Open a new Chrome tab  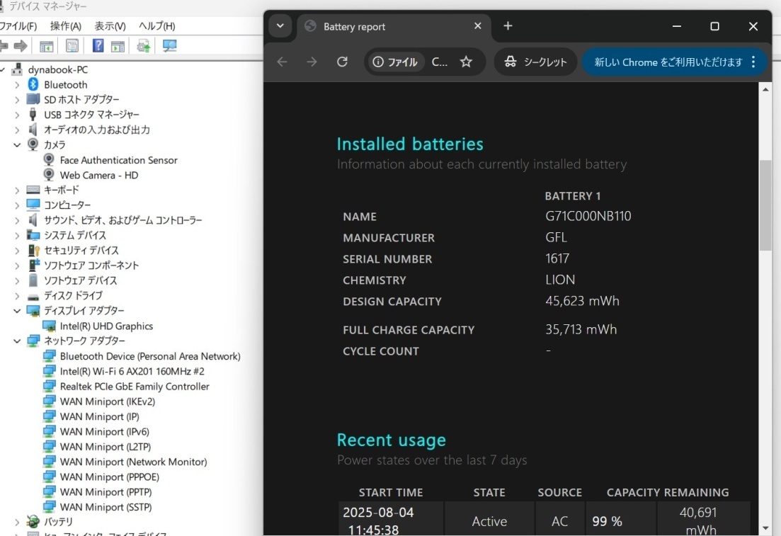[508, 26]
